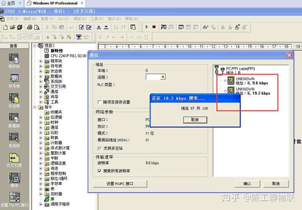The width and height of the screenshot is (302, 210).
Task: Select CPU 224XP REL 02.00 in tree
Action: [x=68, y=56]
